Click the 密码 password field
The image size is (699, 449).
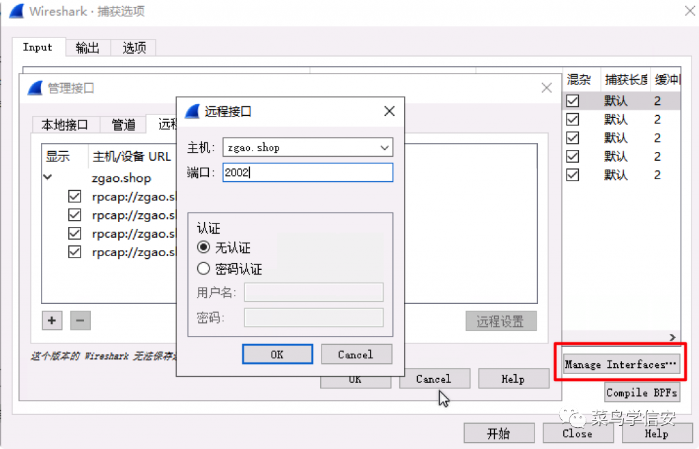pyautogui.click(x=313, y=318)
